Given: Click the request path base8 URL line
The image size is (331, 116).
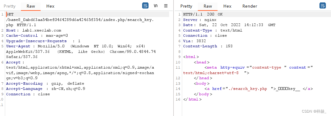Looking at the screenshot, I should point(80,20).
